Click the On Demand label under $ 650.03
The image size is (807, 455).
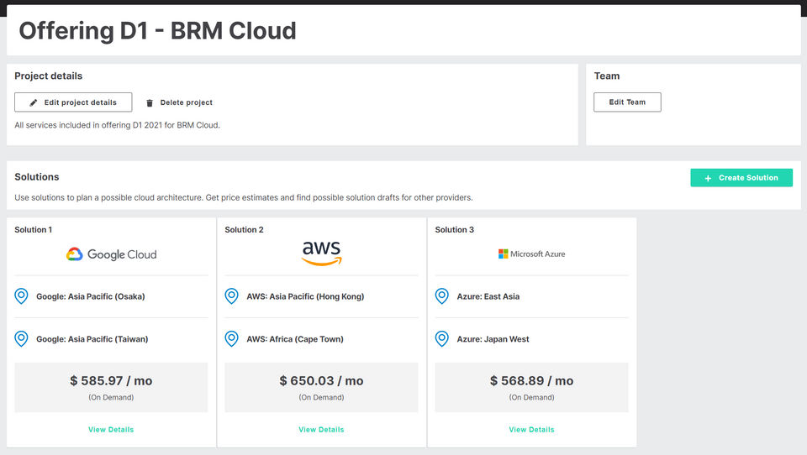tap(322, 397)
